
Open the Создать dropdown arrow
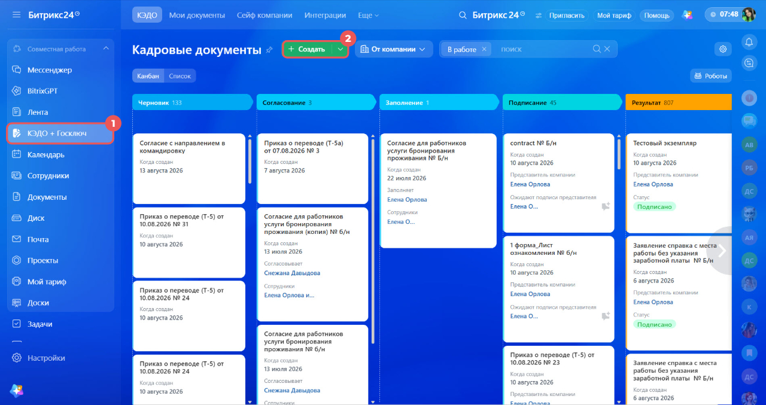click(x=340, y=49)
